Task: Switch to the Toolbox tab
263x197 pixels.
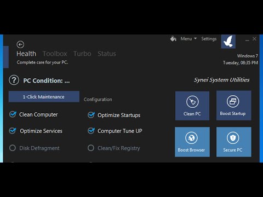Action: 55,54
